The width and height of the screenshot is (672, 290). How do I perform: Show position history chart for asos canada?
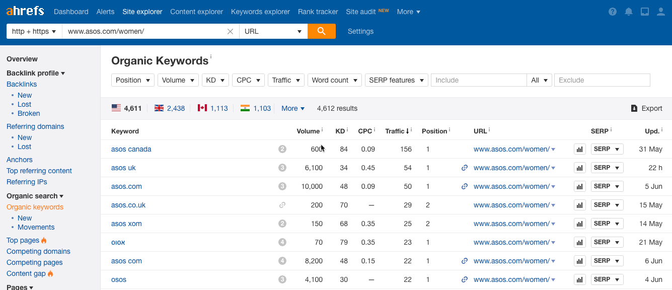(x=579, y=149)
